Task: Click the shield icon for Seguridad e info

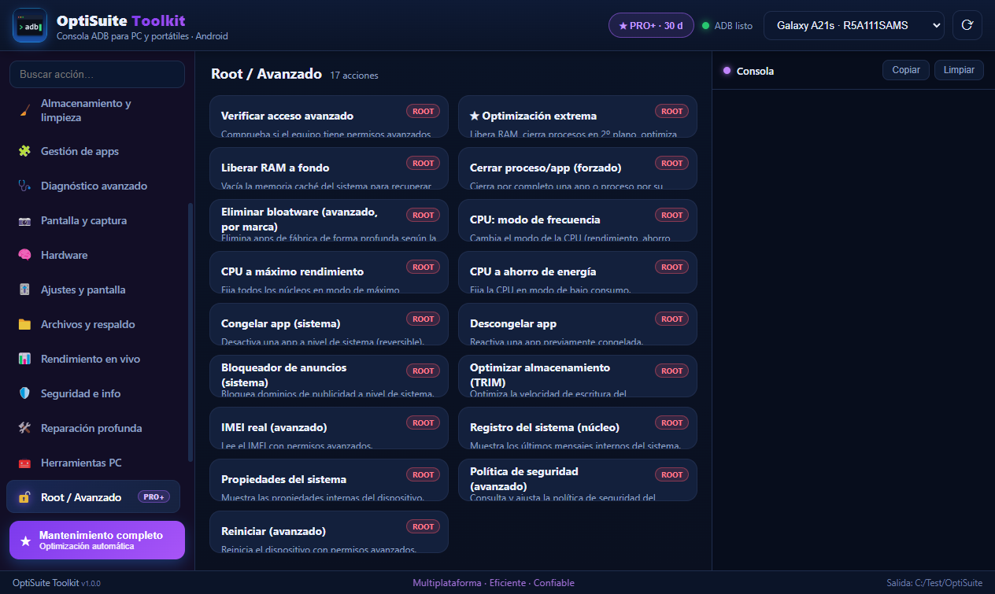Action: [x=24, y=393]
